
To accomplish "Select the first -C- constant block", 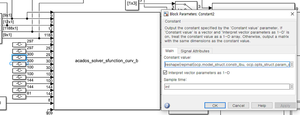I will click(19, 44).
